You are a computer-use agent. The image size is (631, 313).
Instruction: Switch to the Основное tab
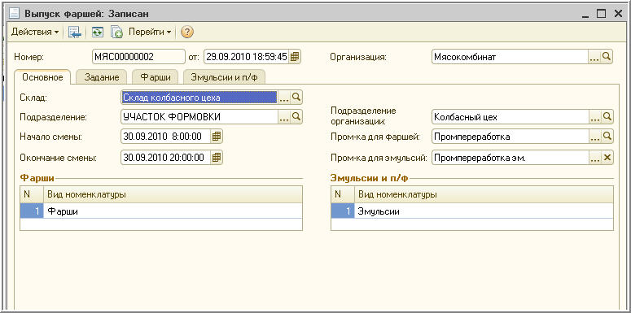42,77
